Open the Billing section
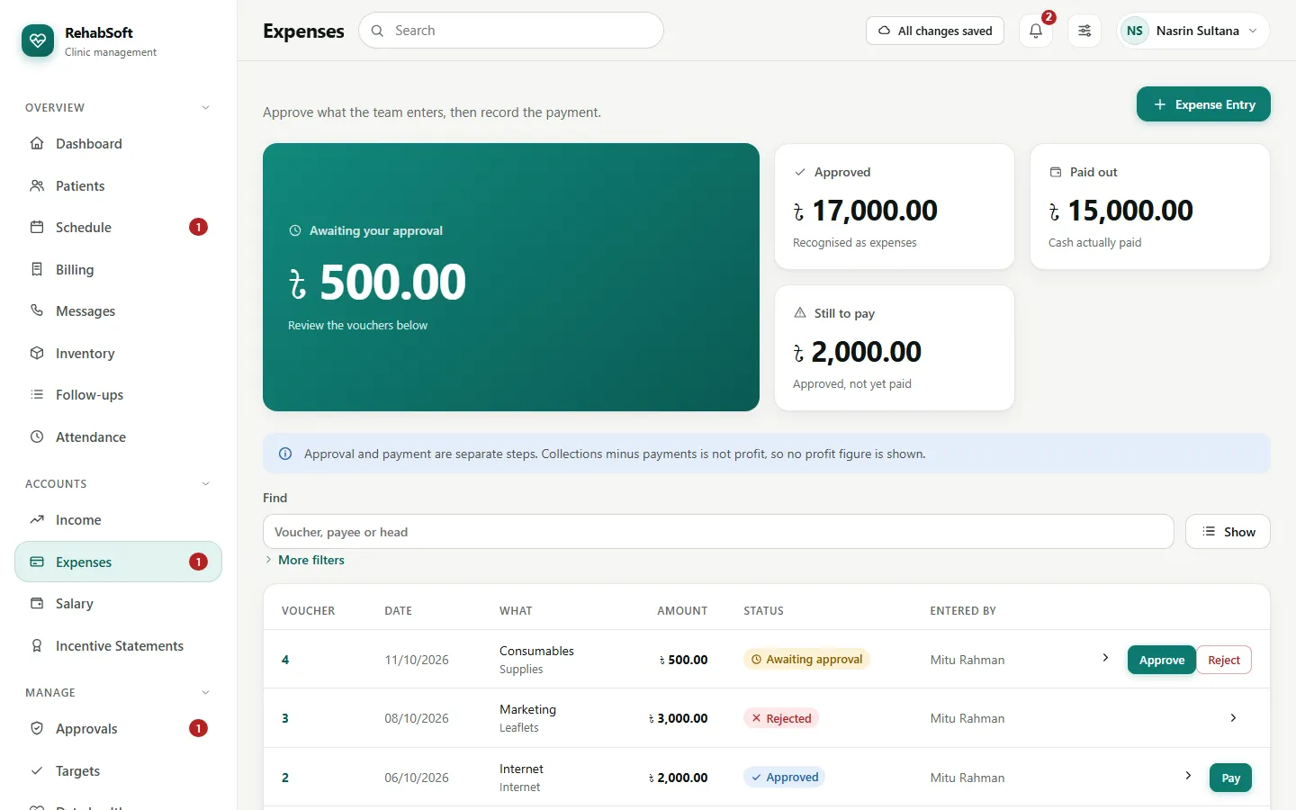The width and height of the screenshot is (1296, 810). pos(118,269)
